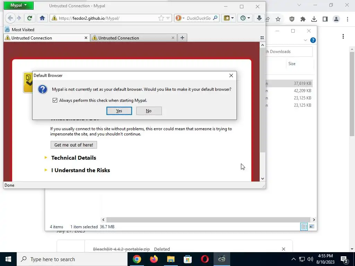Open Mypal downloads arrow button

pyautogui.click(x=259, y=18)
